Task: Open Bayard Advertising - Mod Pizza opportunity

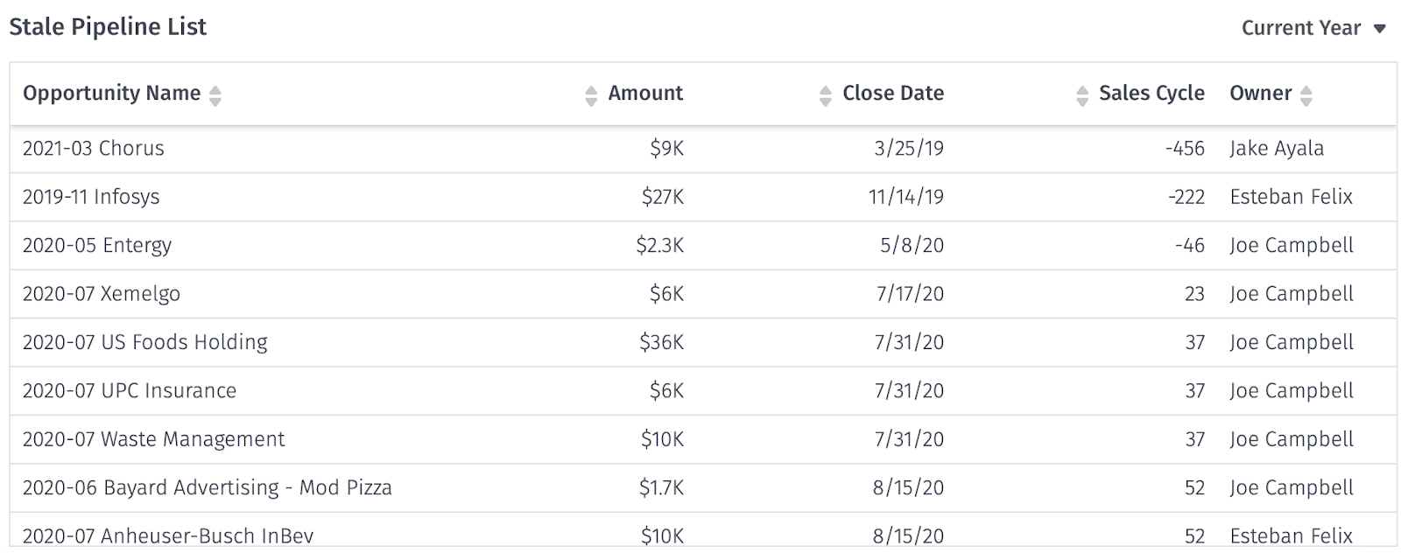Action: [x=208, y=487]
